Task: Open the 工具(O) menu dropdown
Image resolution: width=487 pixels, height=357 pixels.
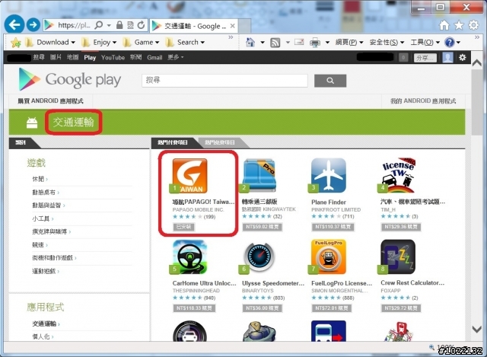Action: click(x=425, y=43)
